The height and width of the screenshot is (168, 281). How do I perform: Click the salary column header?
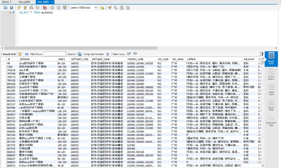(x=63, y=59)
